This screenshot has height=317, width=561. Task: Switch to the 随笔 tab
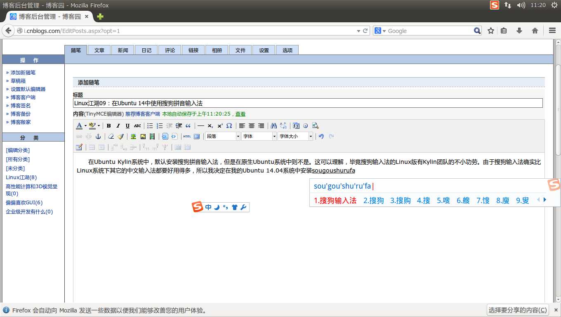pyautogui.click(x=76, y=50)
